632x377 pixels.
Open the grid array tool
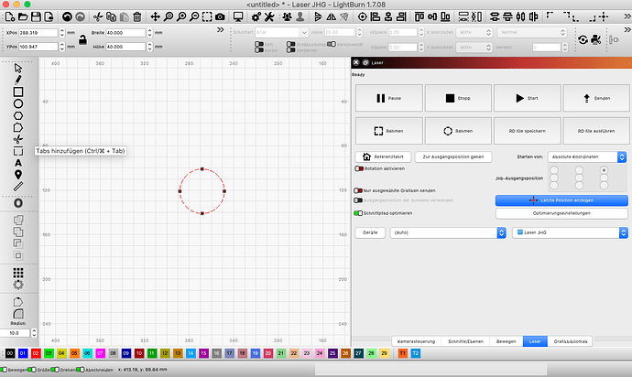(x=18, y=273)
